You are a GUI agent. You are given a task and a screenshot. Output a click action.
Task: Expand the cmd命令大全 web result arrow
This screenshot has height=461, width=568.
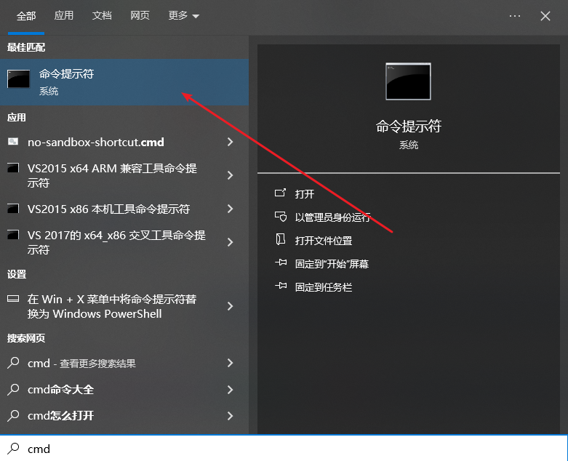point(230,389)
